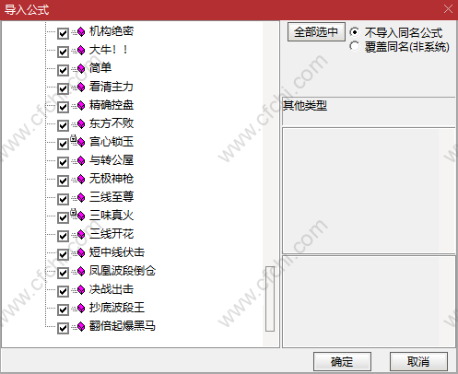
Task: Click the formula icon next to 简单
Action: pos(78,68)
